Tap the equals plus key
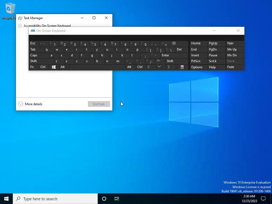The image size is (272, 204). (165, 43)
